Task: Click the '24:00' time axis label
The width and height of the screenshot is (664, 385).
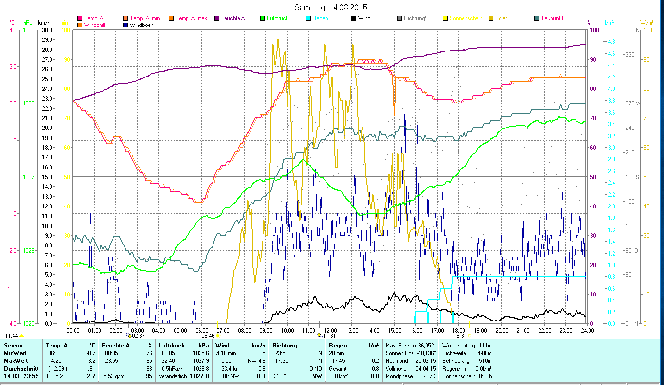Action: tap(587, 330)
